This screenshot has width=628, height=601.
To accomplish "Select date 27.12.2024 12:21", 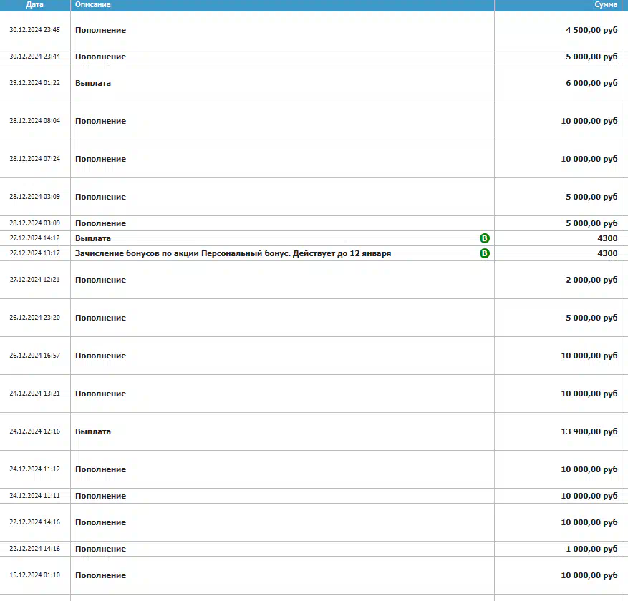I will click(35, 280).
